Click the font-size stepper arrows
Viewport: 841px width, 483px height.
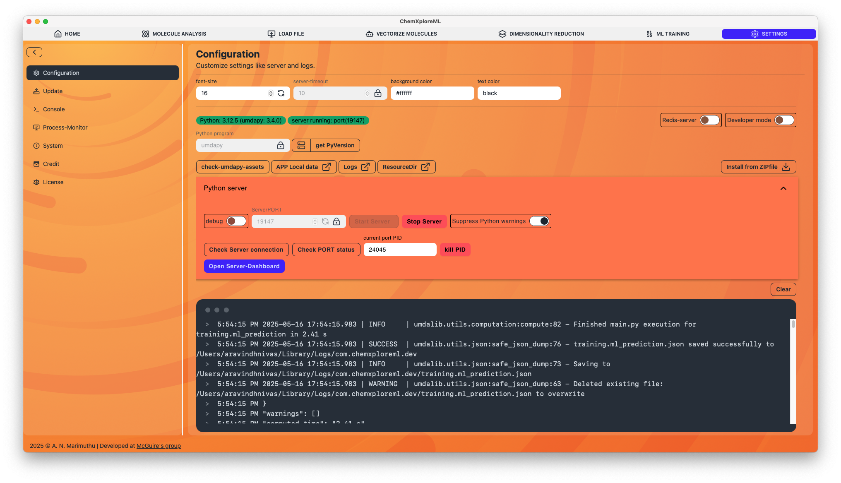pos(271,93)
